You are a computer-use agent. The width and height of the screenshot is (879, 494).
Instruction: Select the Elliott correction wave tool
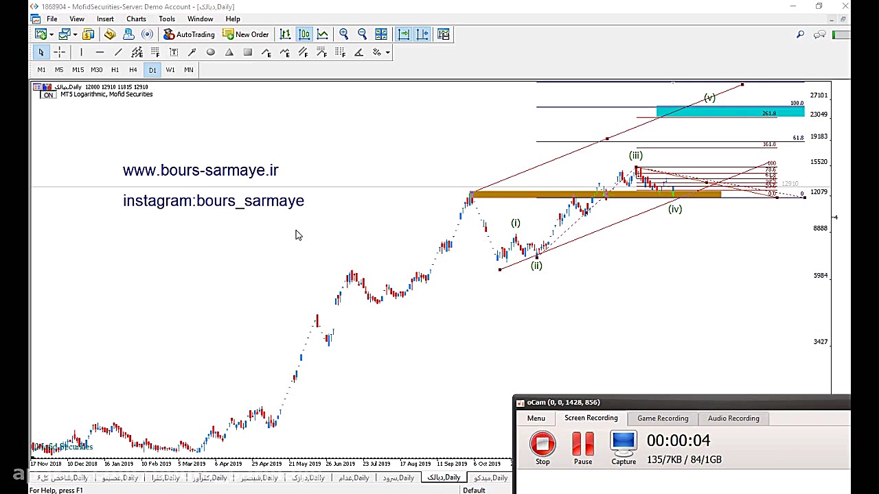click(x=285, y=52)
